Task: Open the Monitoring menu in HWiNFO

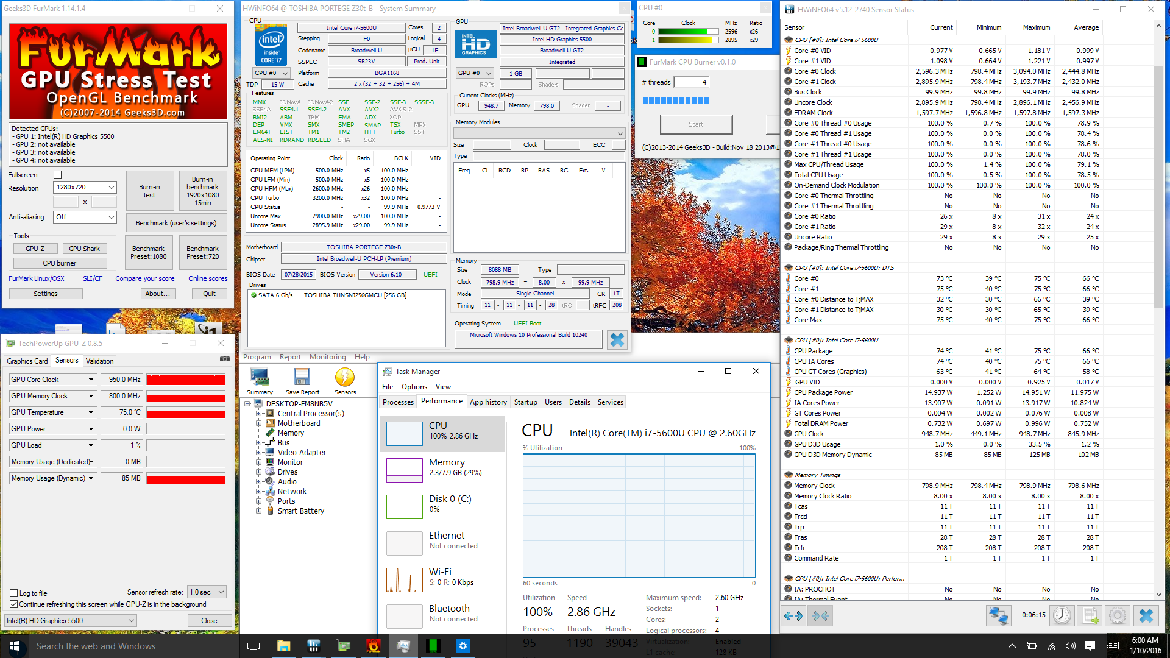Action: (x=327, y=357)
